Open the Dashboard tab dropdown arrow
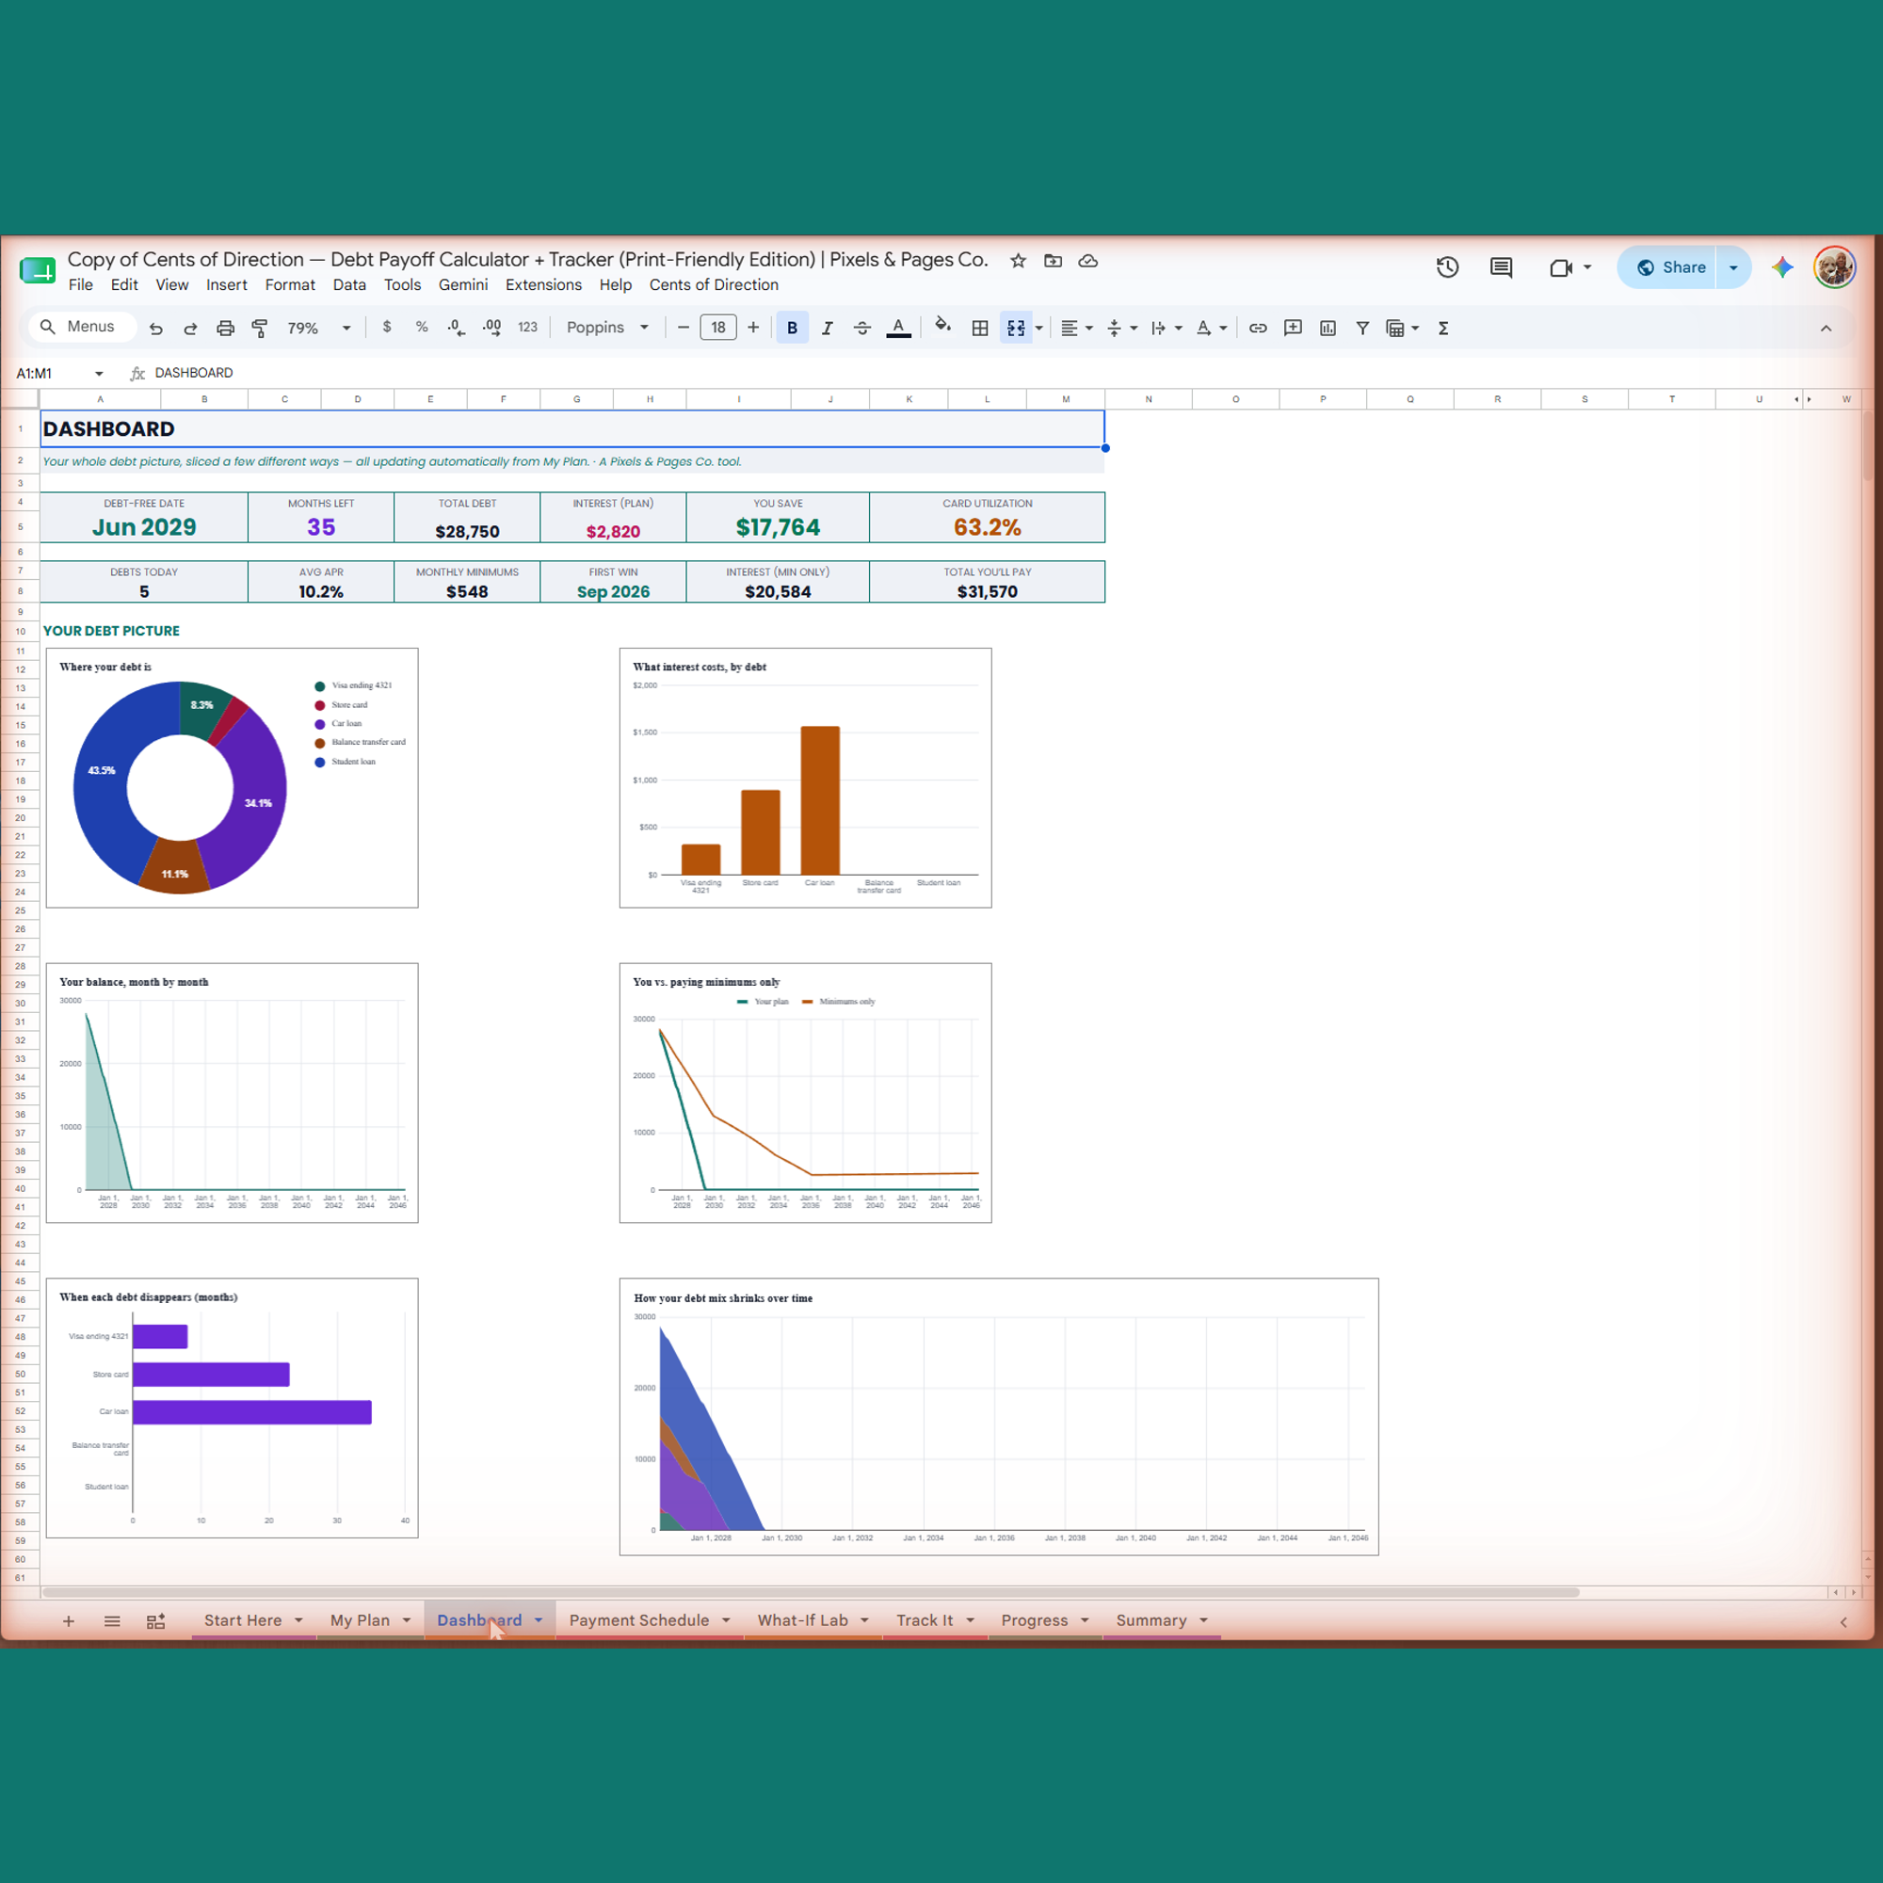 tap(538, 1621)
